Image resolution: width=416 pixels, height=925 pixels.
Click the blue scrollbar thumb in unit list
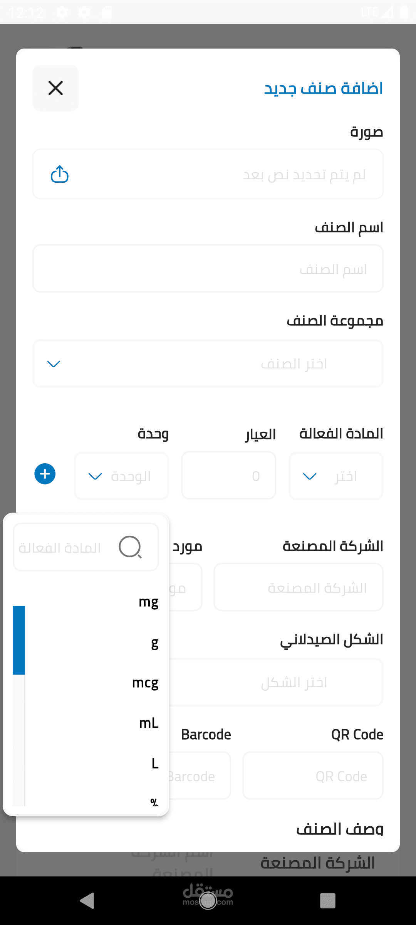(19, 640)
